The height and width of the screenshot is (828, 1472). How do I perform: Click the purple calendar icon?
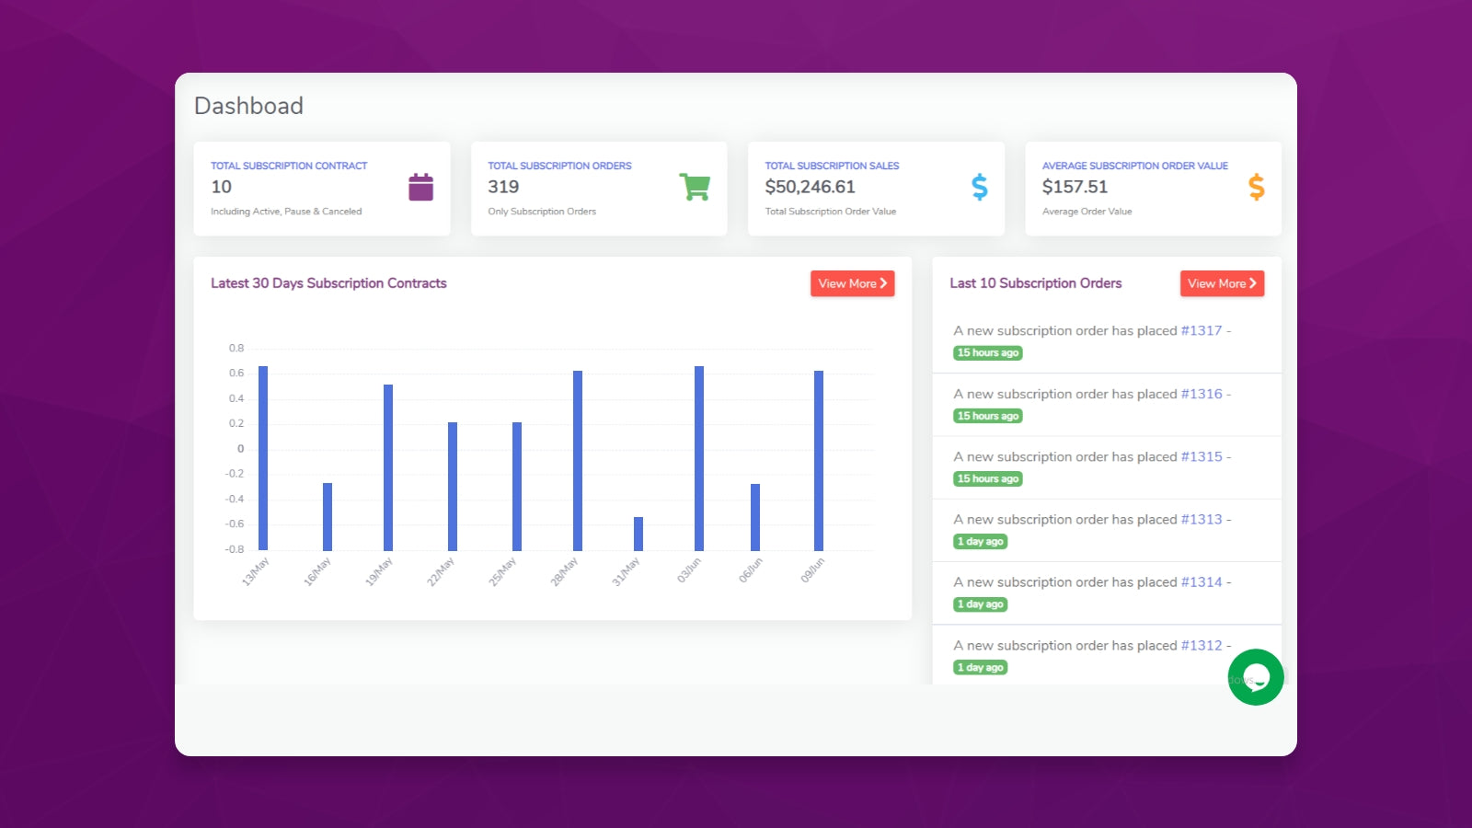(420, 187)
